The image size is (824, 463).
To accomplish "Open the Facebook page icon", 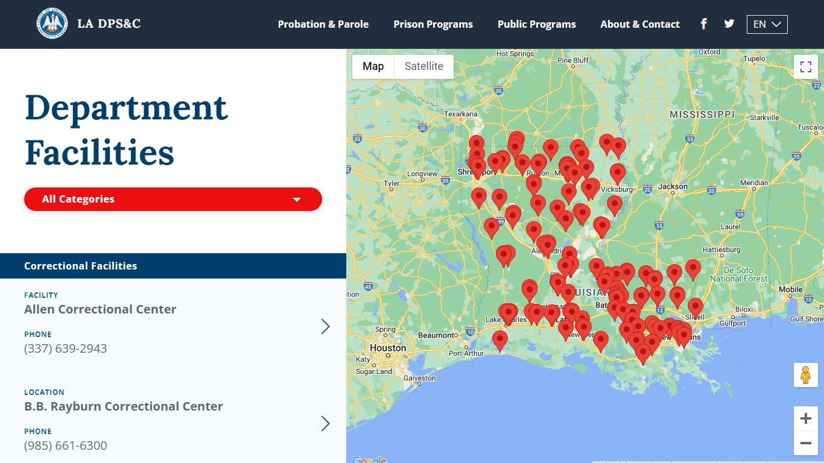I will 704,24.
